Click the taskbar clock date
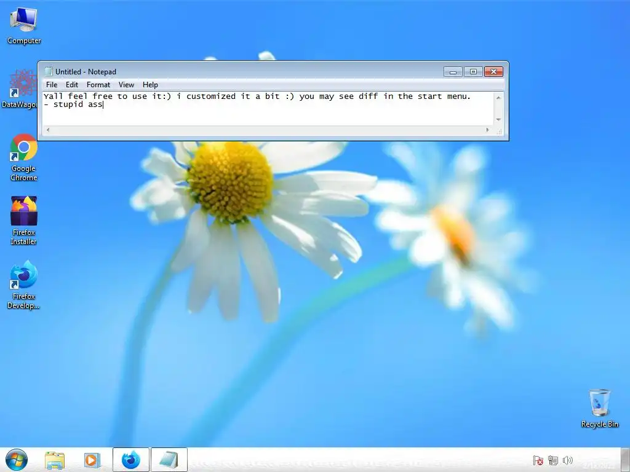Image resolution: width=630 pixels, height=472 pixels. click(598, 465)
